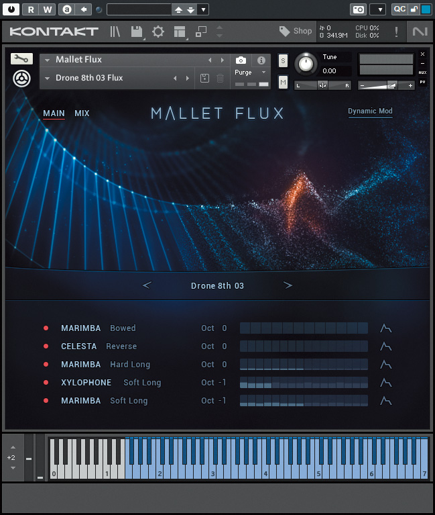Viewport: 435px width, 515px height.
Task: Click the envelope icon for MARIMBA Soft Long
Action: [x=386, y=401]
